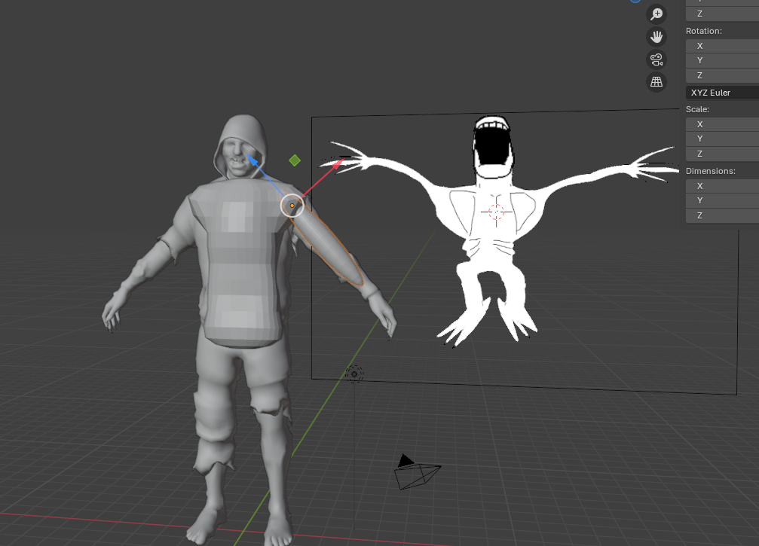Click the Dimensions X field
The image size is (759, 546).
[721, 186]
